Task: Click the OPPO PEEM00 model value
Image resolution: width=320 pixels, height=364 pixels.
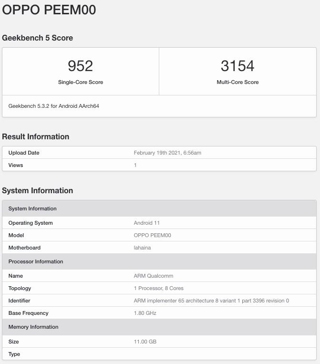Action: coord(152,235)
